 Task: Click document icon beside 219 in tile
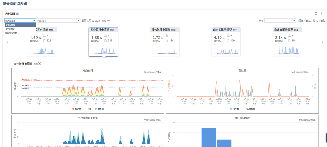106,40
